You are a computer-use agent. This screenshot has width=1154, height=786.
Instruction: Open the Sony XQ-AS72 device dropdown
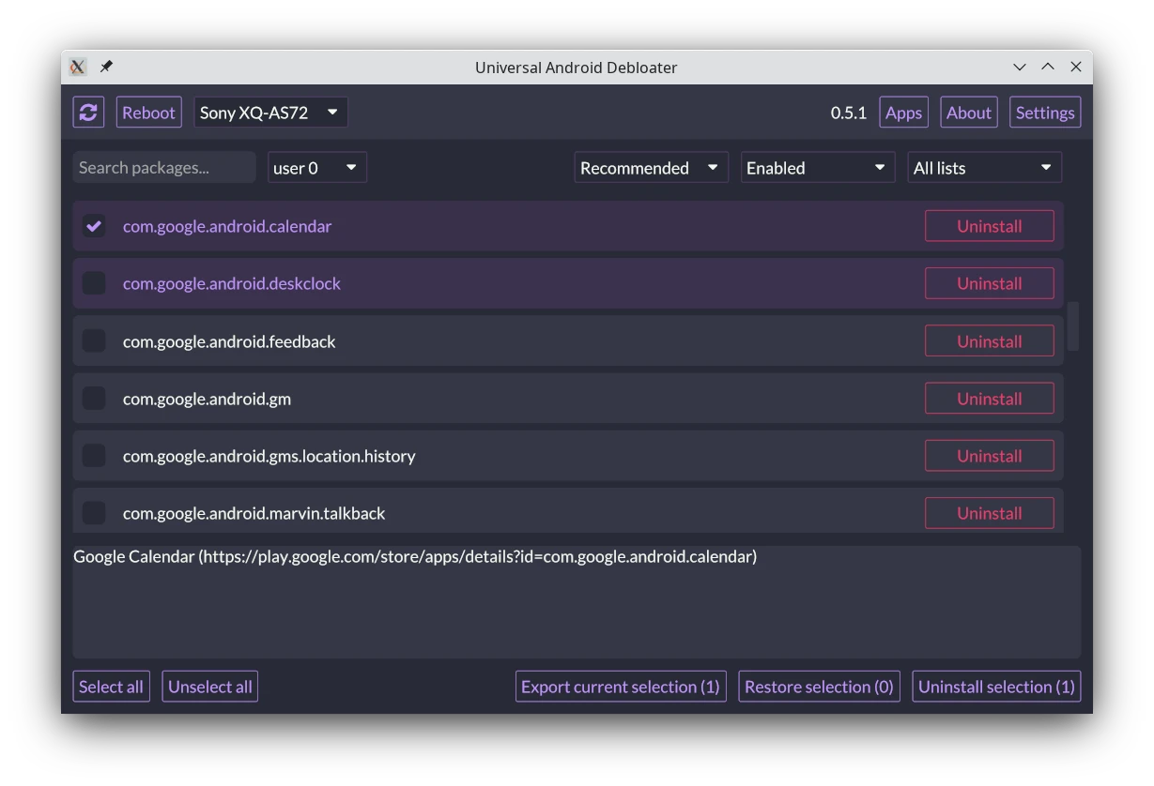click(x=270, y=113)
